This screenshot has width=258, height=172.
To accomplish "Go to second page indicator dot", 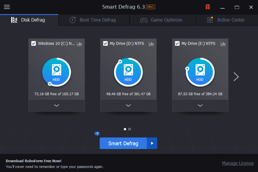I will (129, 129).
